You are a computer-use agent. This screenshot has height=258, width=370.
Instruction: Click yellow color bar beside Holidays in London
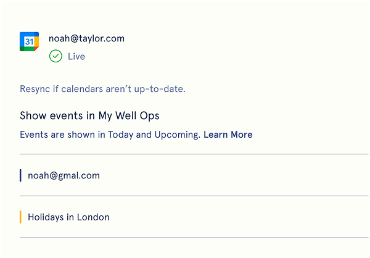[20, 217]
